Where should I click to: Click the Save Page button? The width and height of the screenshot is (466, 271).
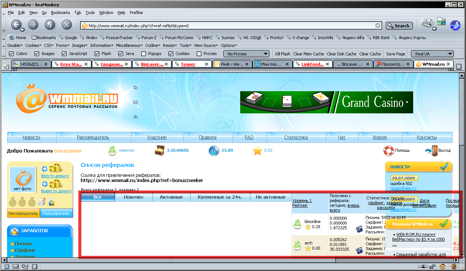396,54
